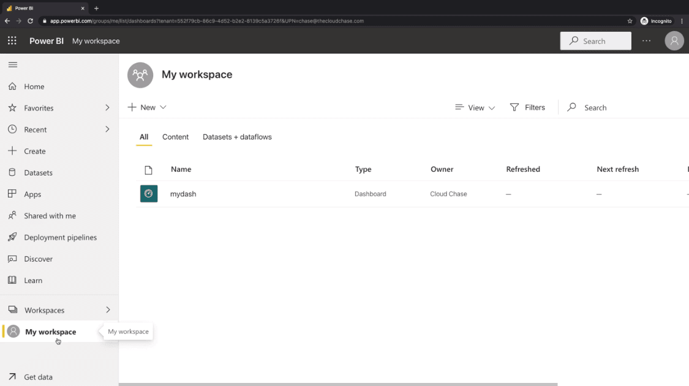Click the workspace group avatar image
Image resolution: width=689 pixels, height=386 pixels.
(140, 75)
